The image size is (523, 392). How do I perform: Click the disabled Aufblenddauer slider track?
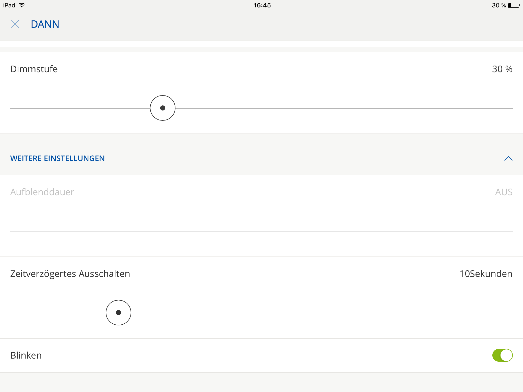[x=261, y=231]
